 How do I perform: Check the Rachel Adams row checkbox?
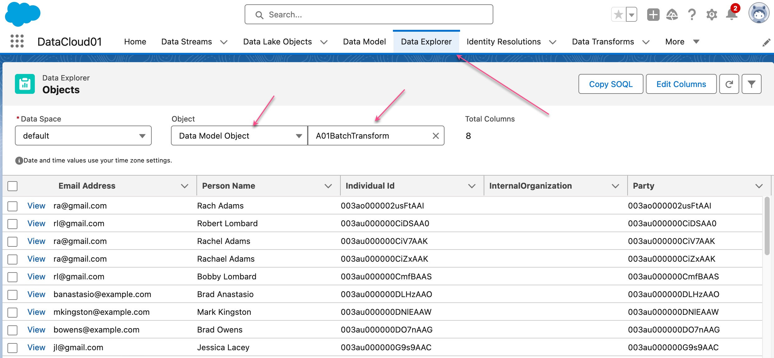tap(12, 241)
